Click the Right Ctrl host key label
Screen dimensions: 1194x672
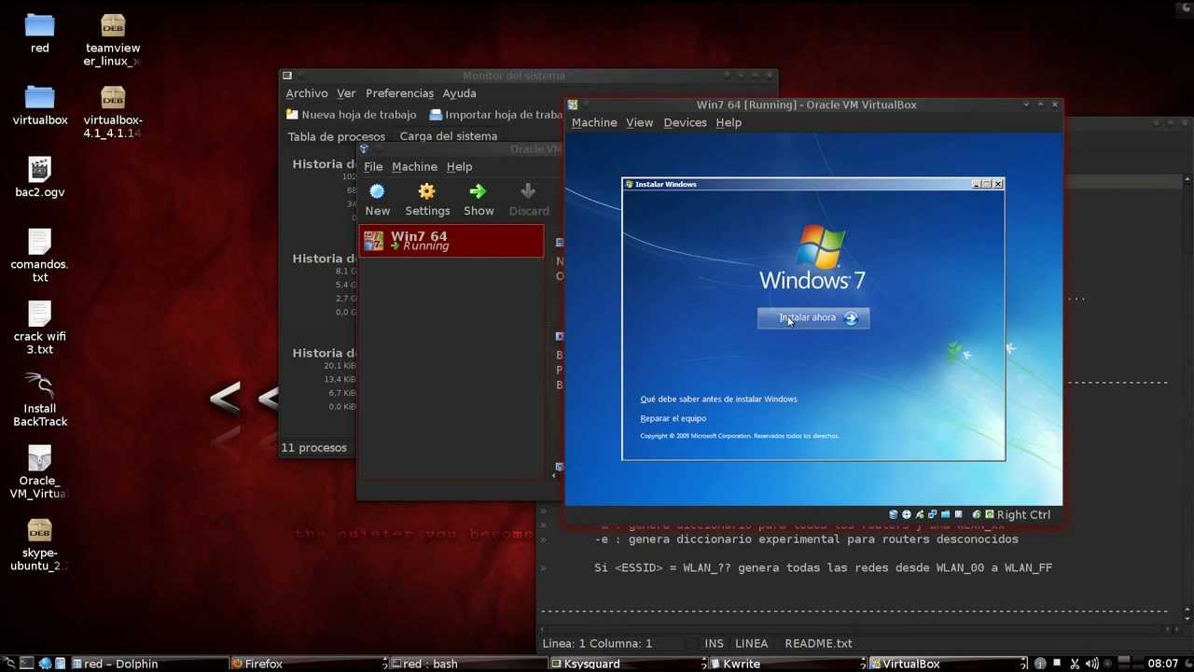pos(1023,514)
